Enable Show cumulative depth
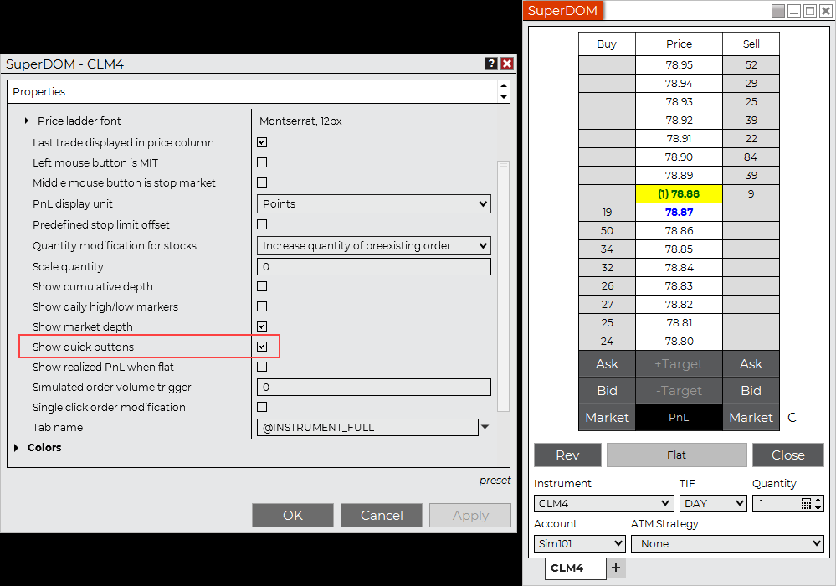This screenshot has width=836, height=586. tap(262, 286)
